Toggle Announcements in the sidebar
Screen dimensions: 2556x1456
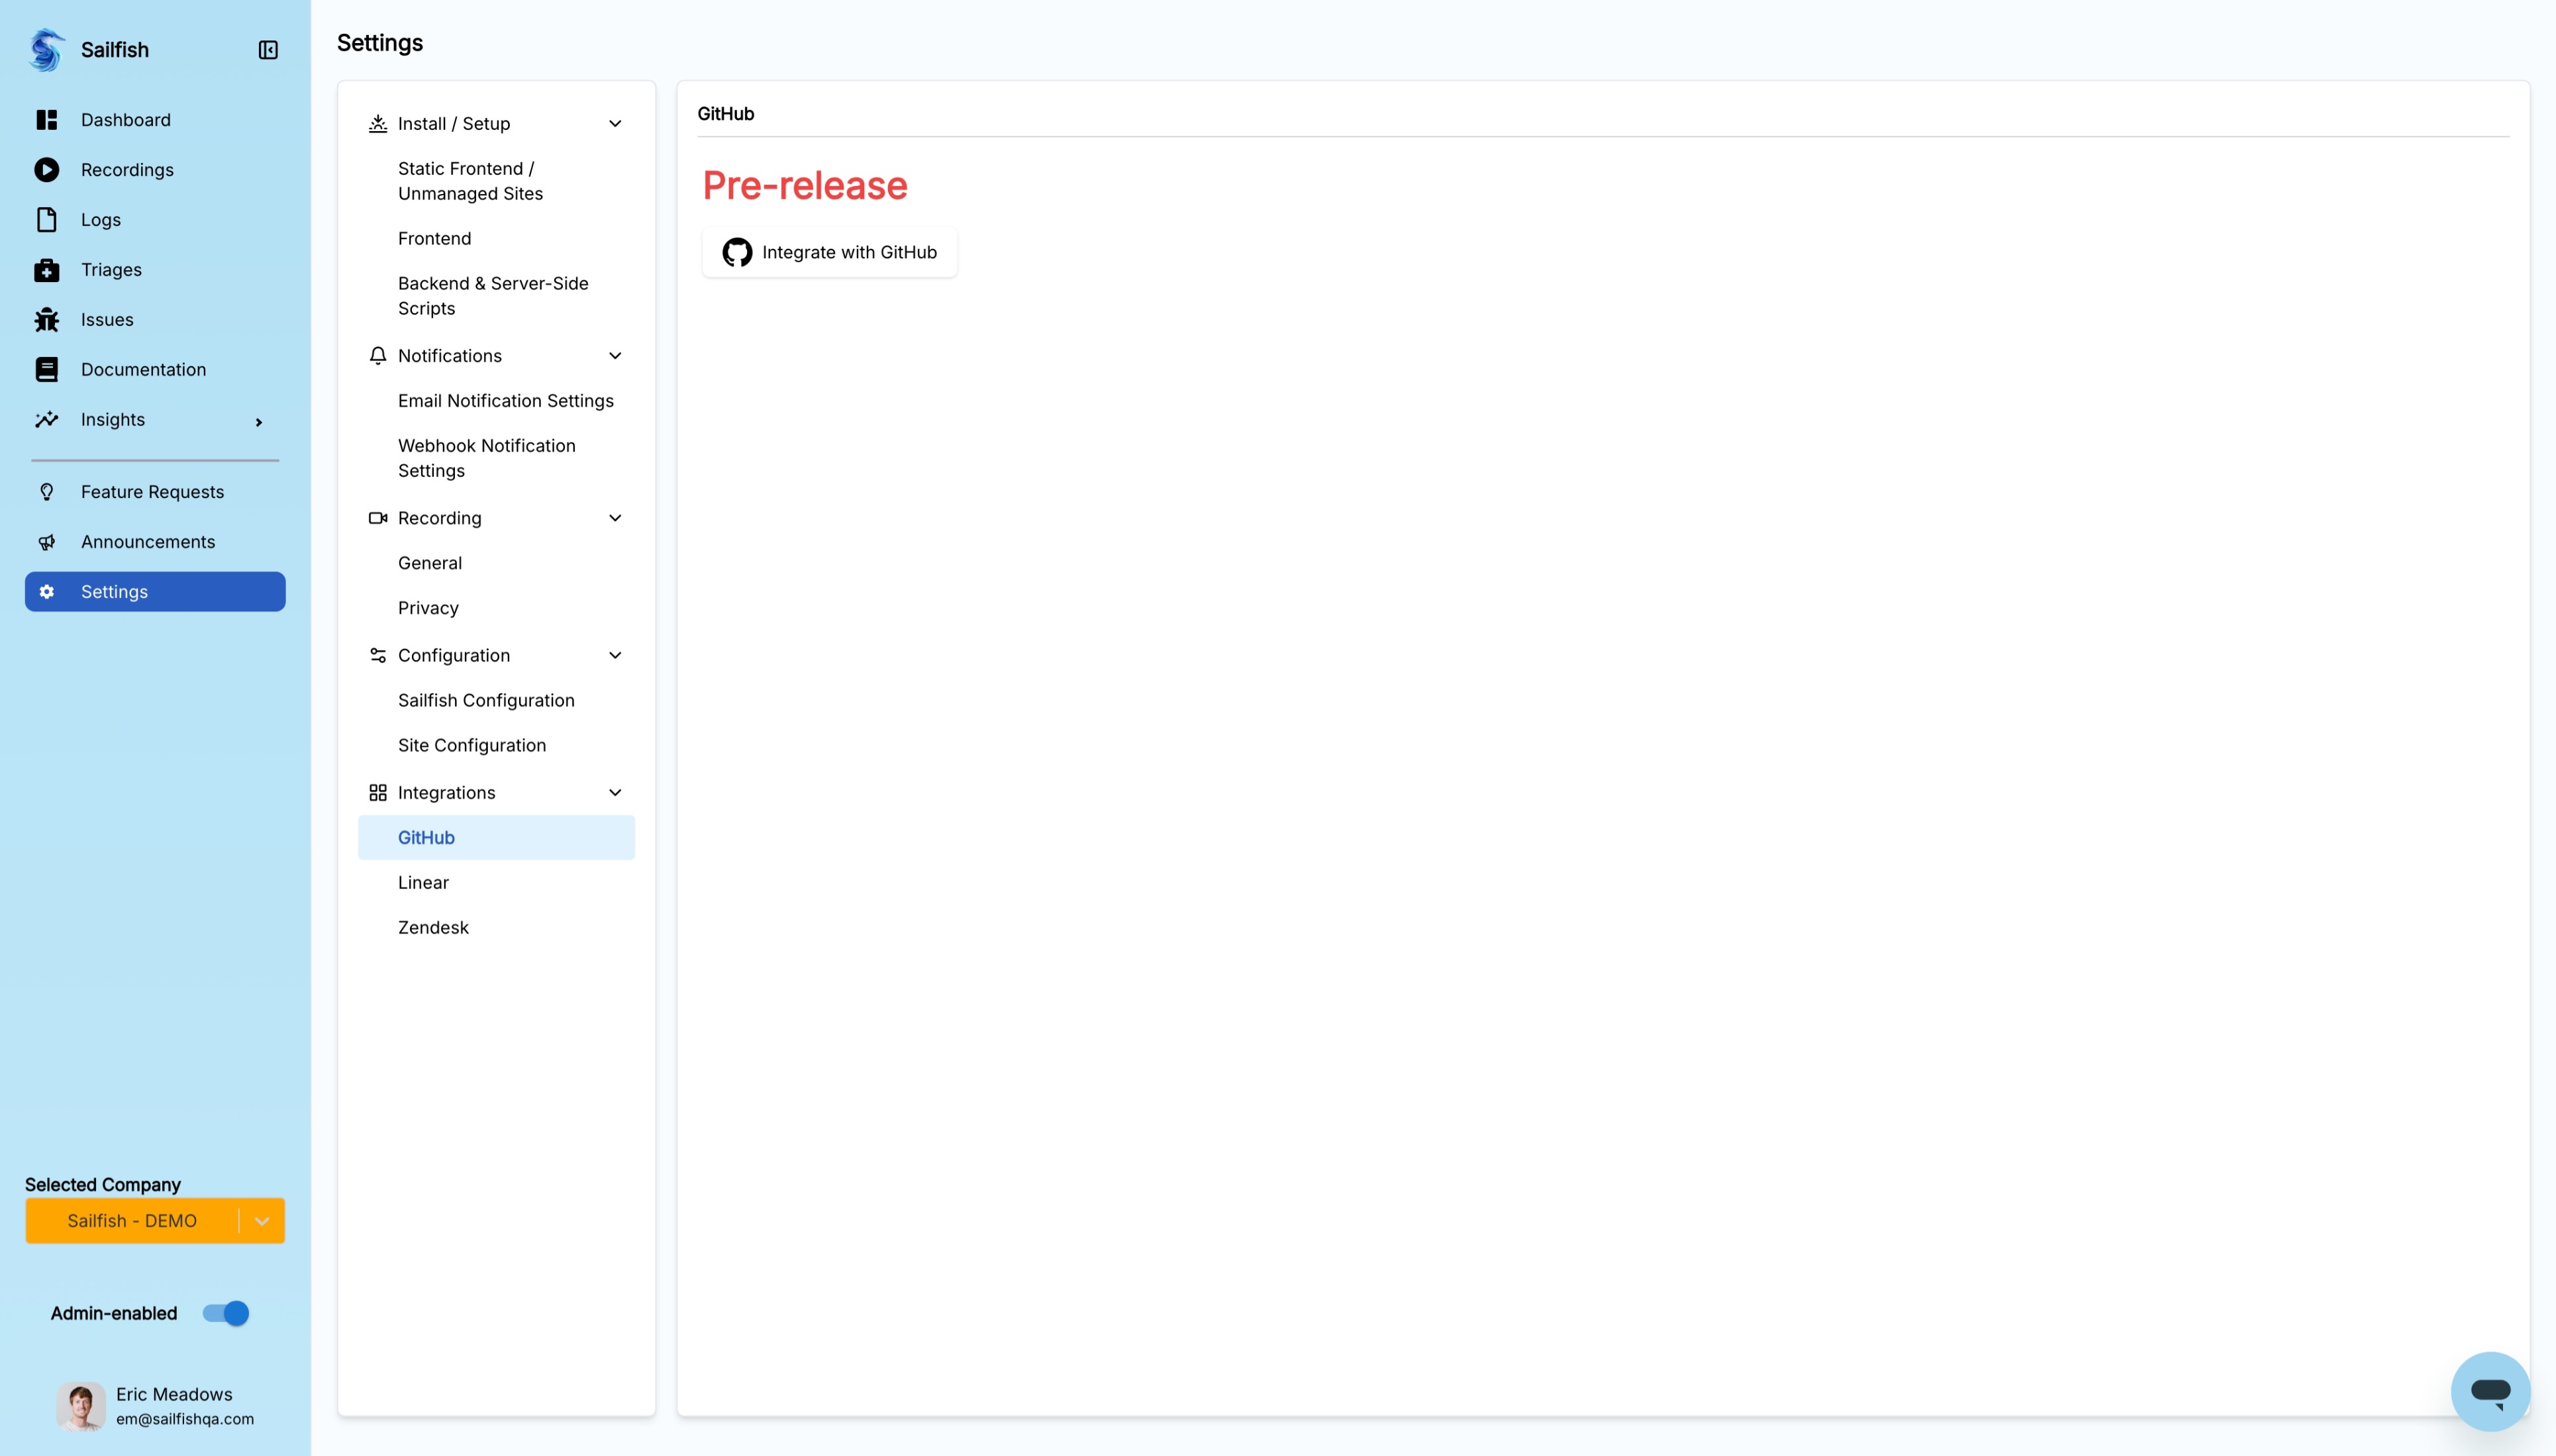tap(148, 541)
